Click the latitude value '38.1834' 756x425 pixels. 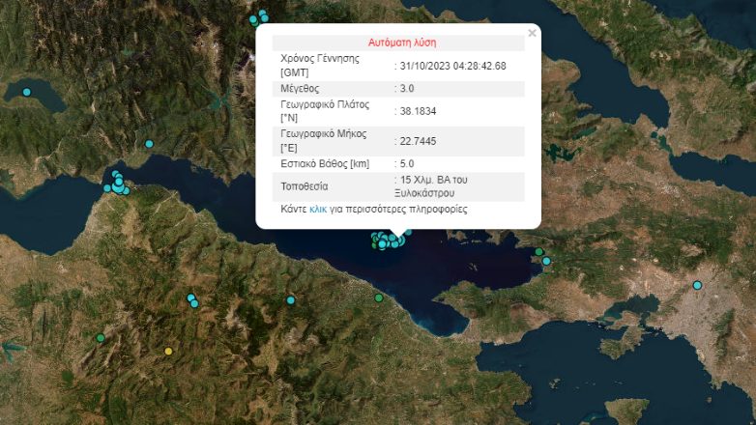(418, 111)
